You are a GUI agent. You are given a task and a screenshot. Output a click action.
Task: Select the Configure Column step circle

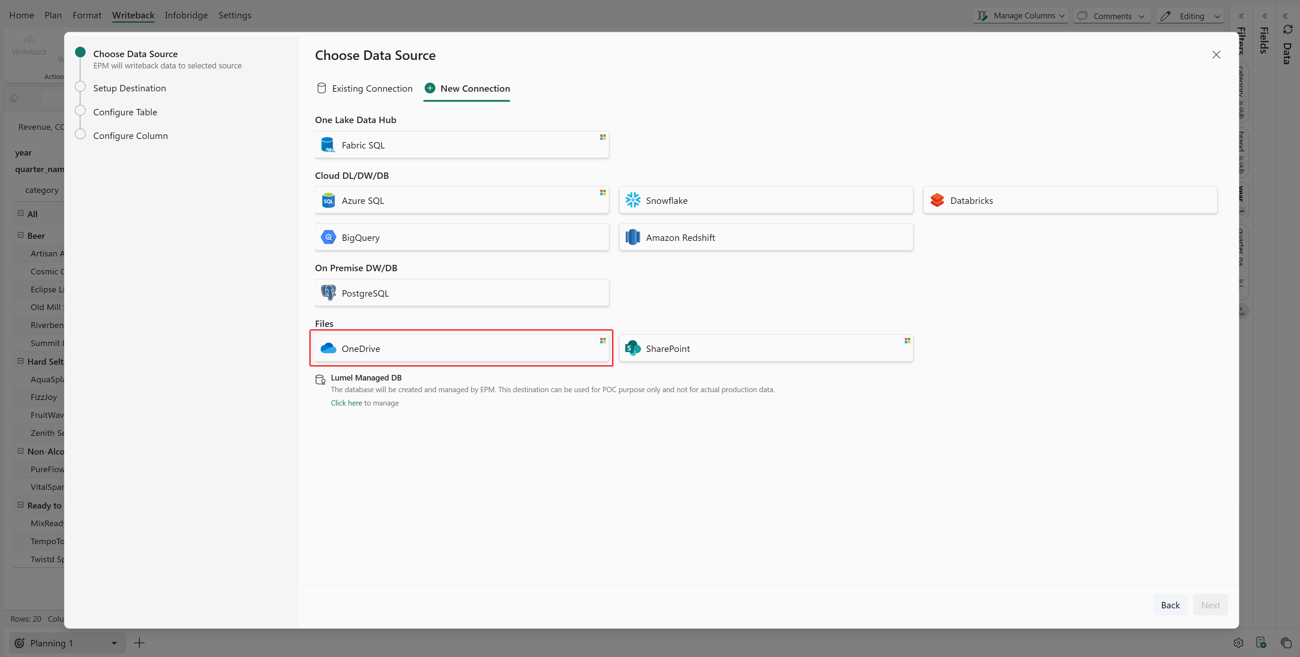click(x=80, y=135)
